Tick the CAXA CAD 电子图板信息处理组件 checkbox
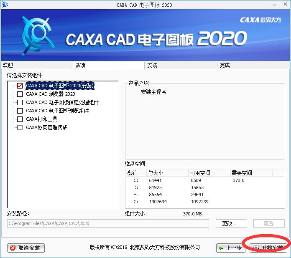Image resolution: width=291 pixels, height=258 pixels. point(20,102)
